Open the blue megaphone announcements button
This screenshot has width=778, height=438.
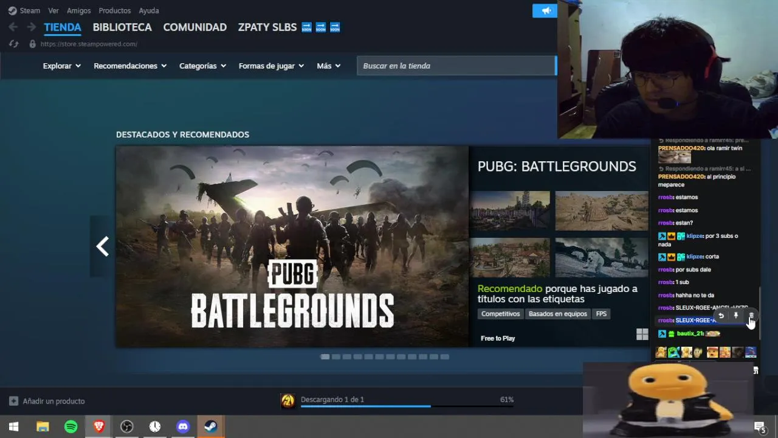point(545,10)
